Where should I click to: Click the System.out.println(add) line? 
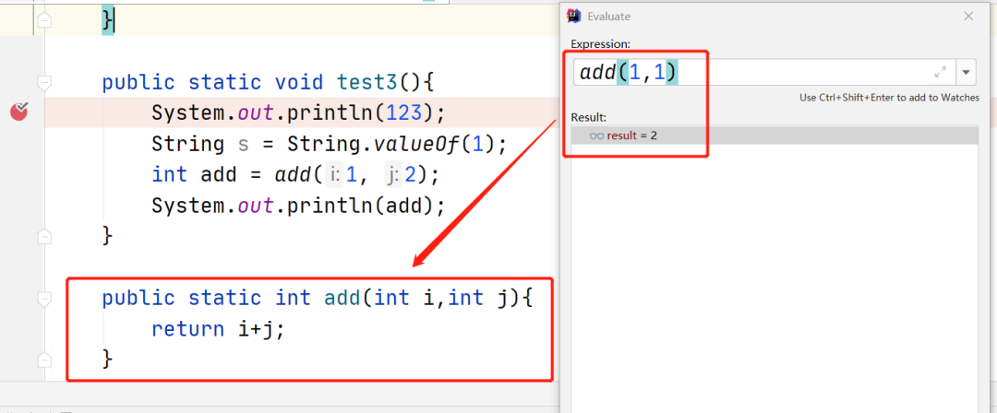tap(297, 205)
